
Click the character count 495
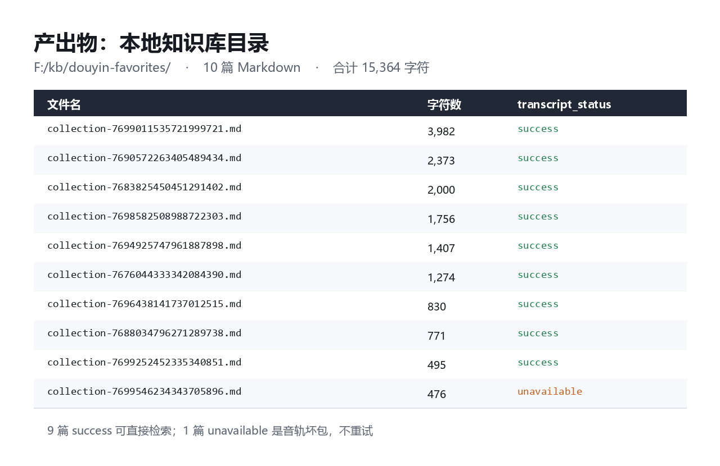click(436, 365)
